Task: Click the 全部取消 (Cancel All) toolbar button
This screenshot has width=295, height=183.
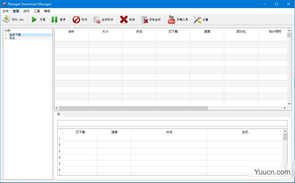Action: 103,20
